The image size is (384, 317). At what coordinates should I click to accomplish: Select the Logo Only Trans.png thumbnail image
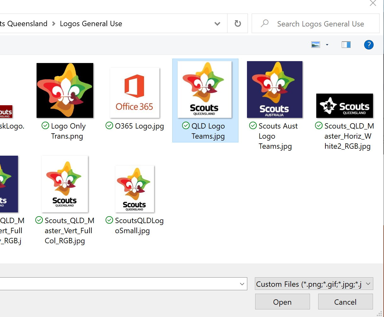click(x=65, y=90)
